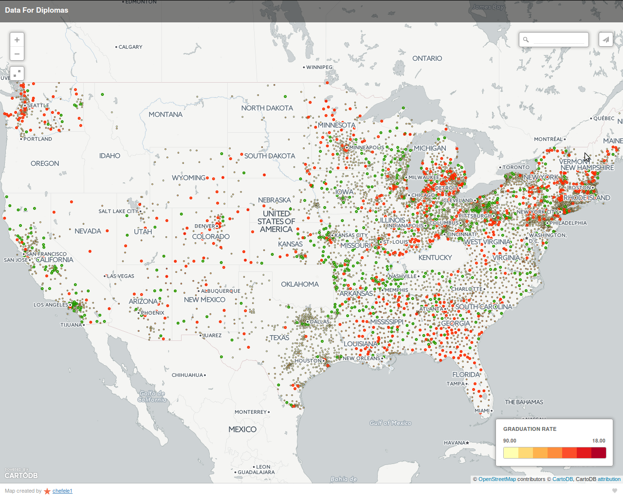Click the LOS ANGELES city label
This screenshot has width=623, height=498.
(x=51, y=305)
